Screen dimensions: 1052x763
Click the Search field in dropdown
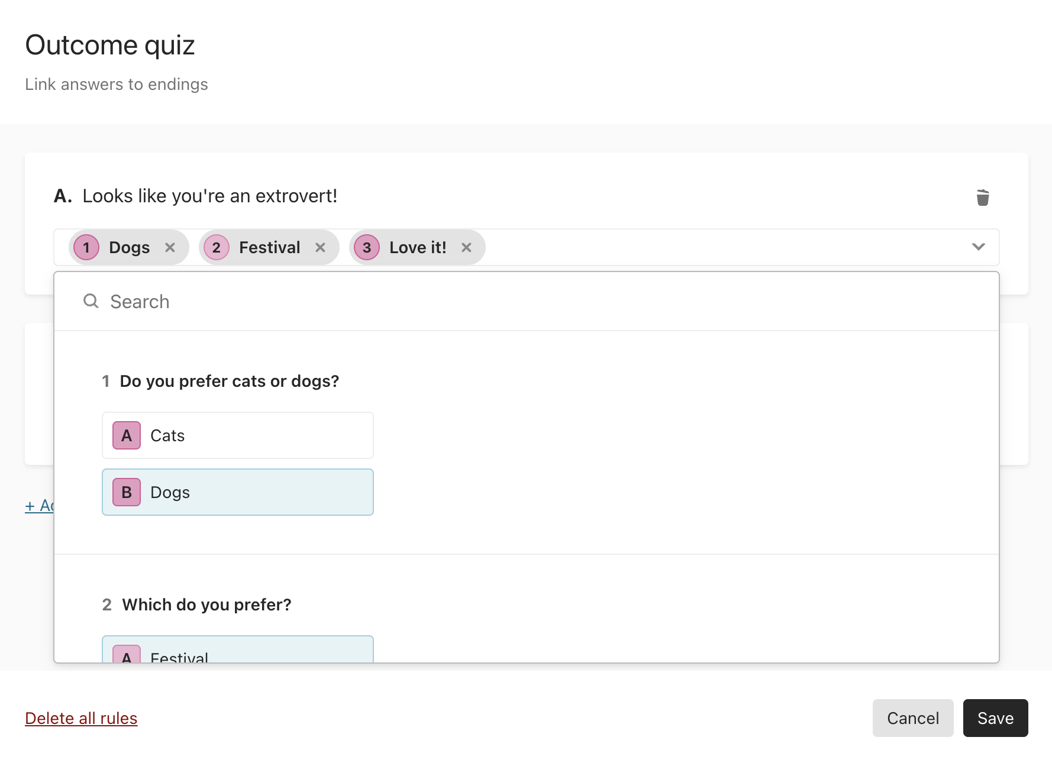point(527,302)
